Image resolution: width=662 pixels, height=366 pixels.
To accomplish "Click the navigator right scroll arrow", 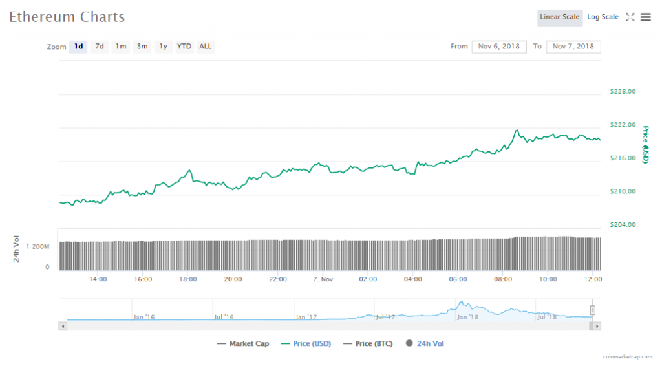I will tap(597, 326).
